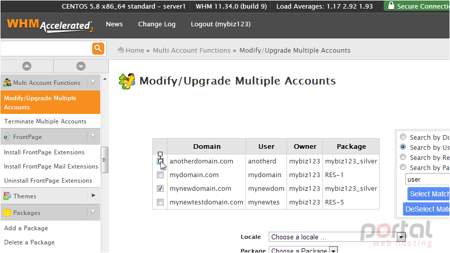
Task: Collapse the Multi Account Functions section arrow
Action: [93, 82]
